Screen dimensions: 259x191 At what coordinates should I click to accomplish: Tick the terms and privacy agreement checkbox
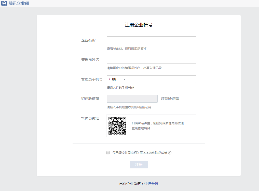[108, 153]
